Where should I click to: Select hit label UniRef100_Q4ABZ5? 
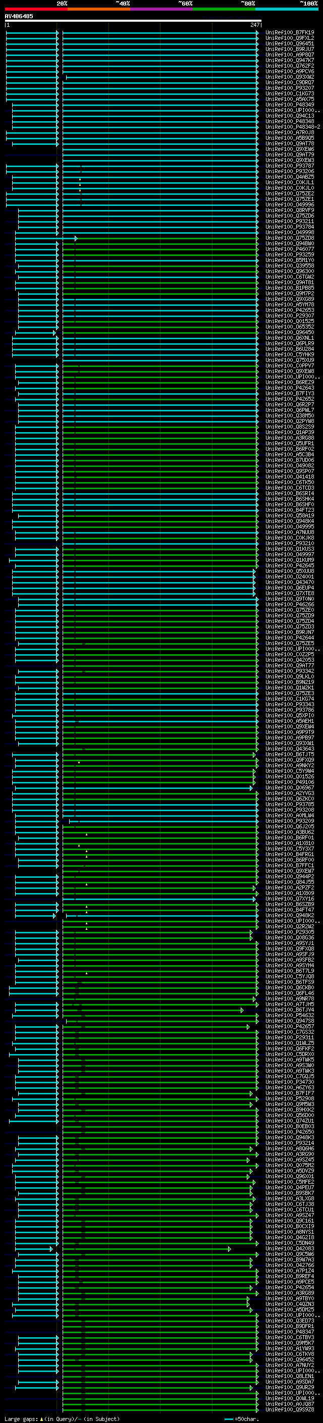pyautogui.click(x=290, y=177)
